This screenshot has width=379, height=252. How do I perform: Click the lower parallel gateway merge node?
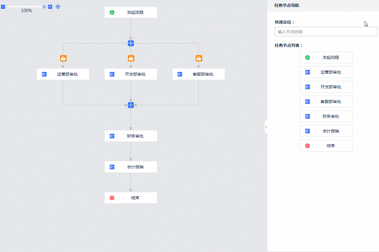[131, 105]
